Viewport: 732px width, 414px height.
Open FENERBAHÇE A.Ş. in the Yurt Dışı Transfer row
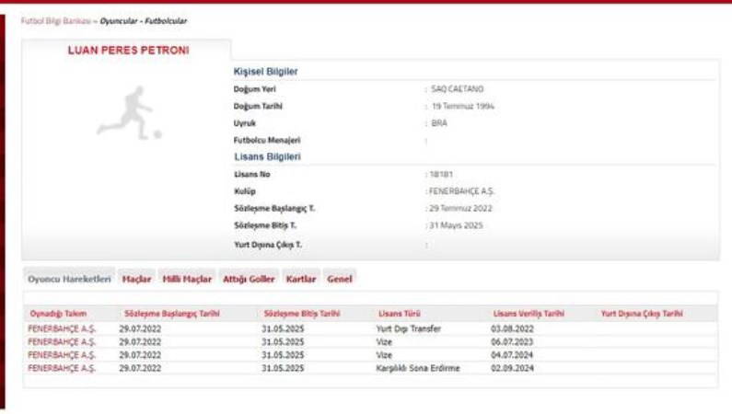(x=62, y=328)
